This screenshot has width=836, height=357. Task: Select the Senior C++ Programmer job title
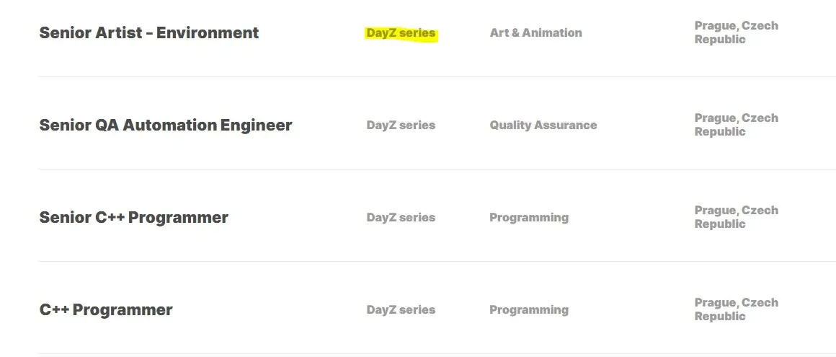pos(133,218)
